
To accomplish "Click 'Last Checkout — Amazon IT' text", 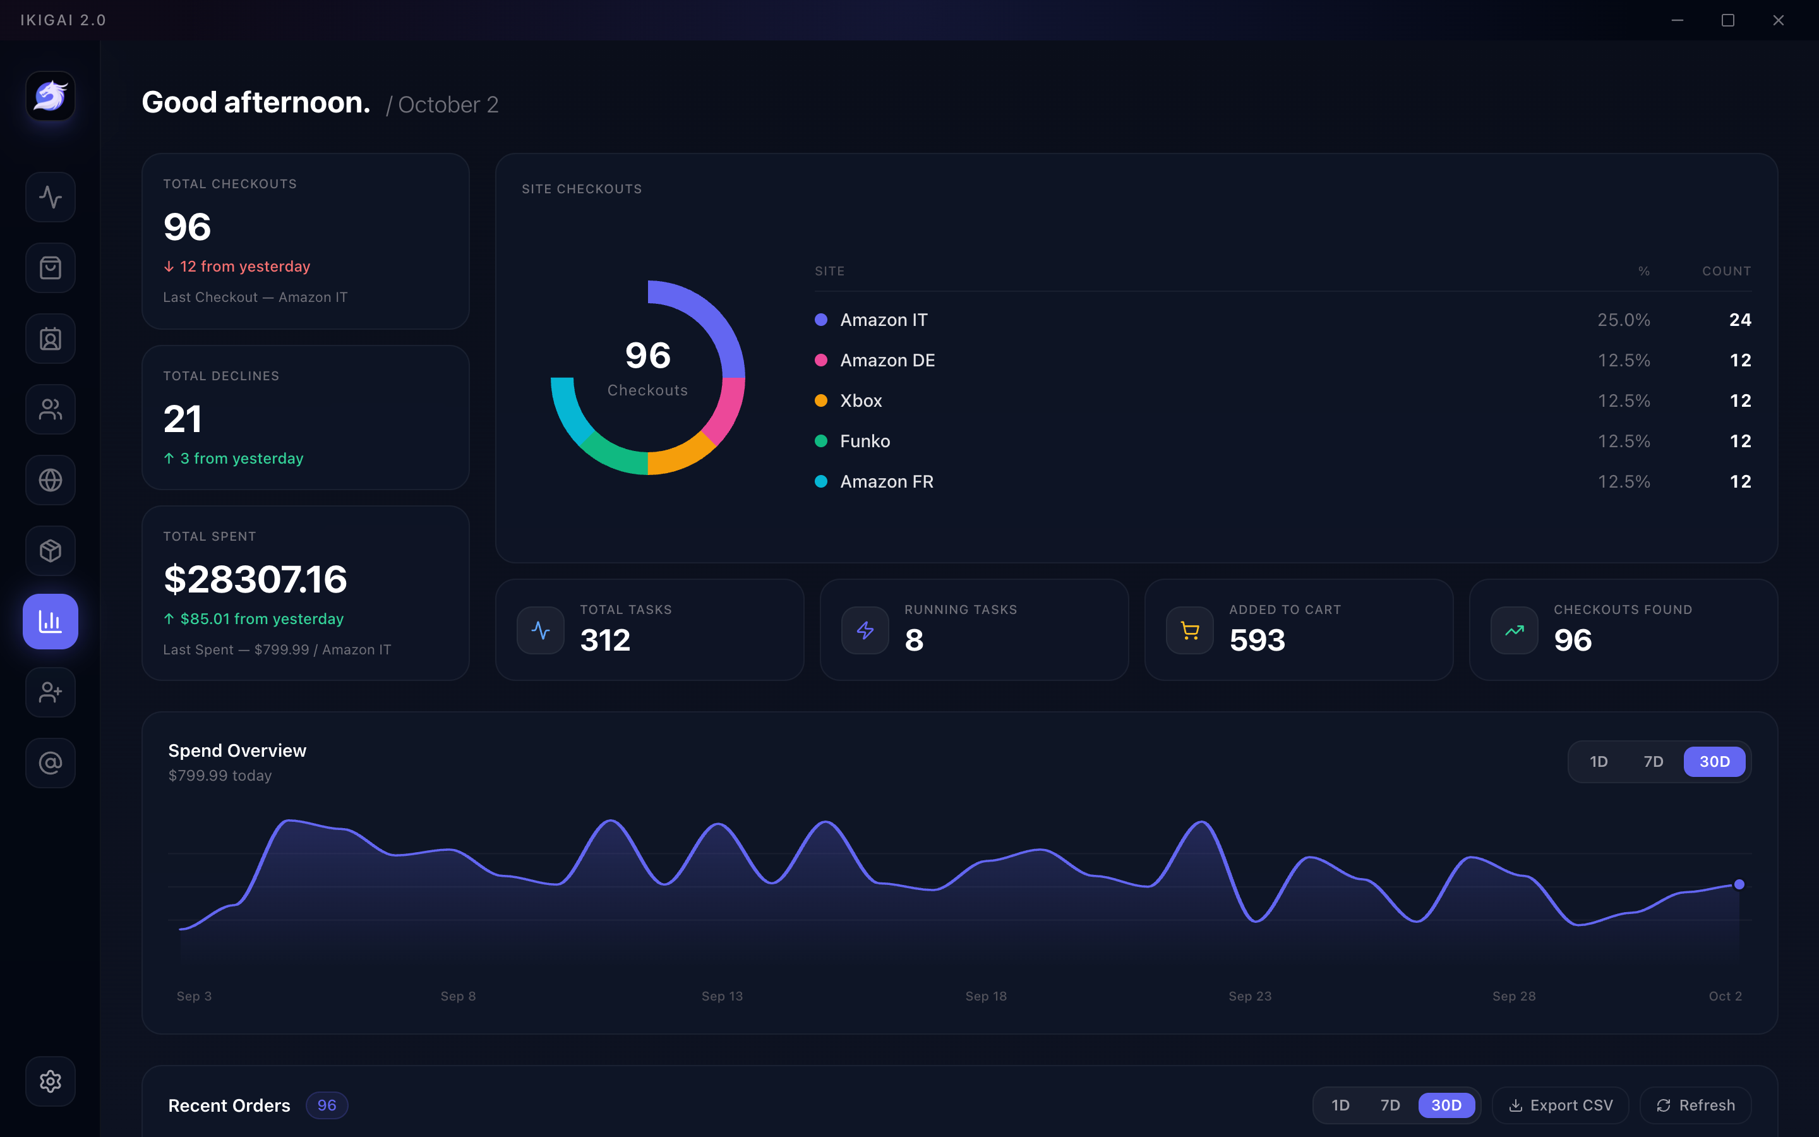I will coord(256,297).
